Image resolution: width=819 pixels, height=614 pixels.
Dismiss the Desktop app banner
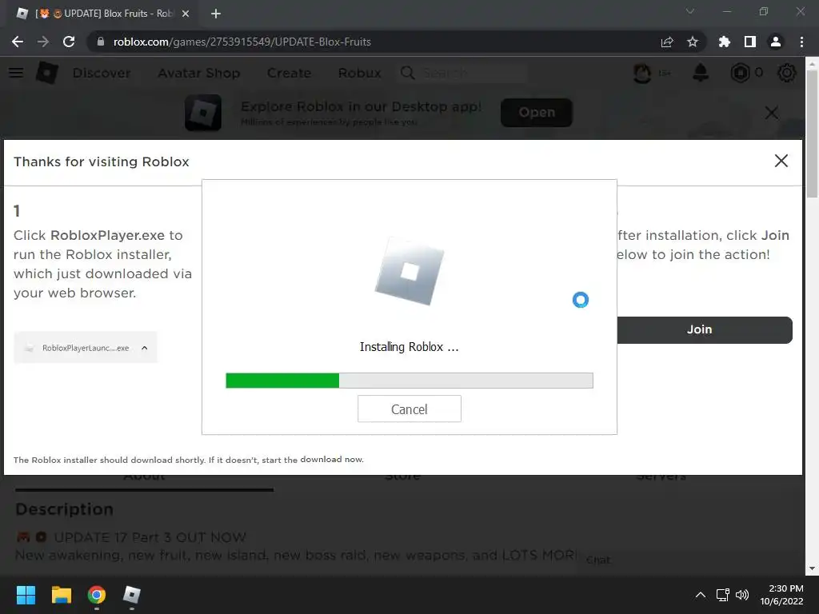point(772,112)
